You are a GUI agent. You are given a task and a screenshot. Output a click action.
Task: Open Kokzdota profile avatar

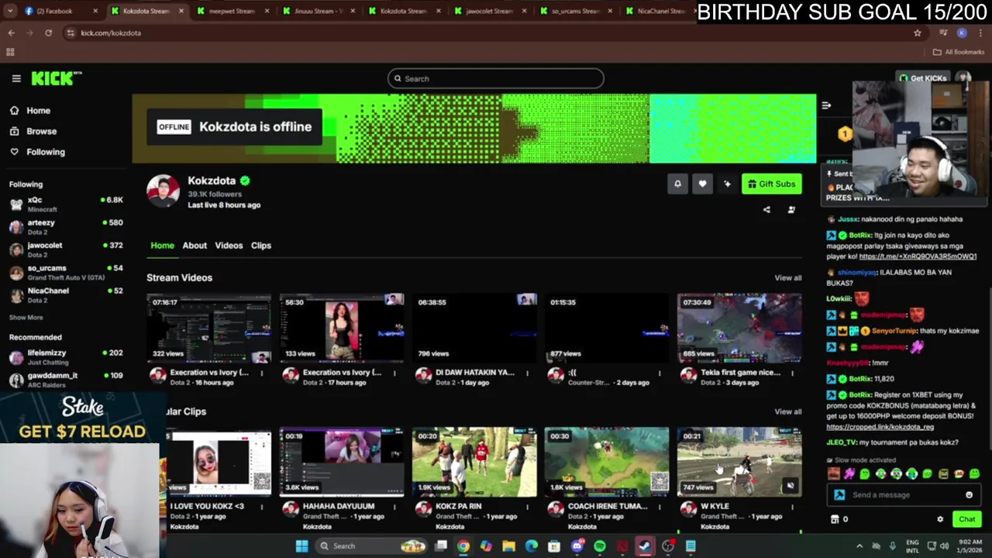tap(163, 191)
